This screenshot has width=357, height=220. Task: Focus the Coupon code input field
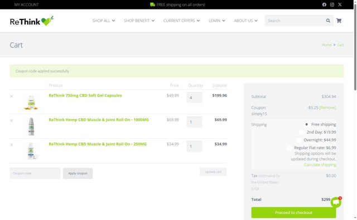pos(35,173)
